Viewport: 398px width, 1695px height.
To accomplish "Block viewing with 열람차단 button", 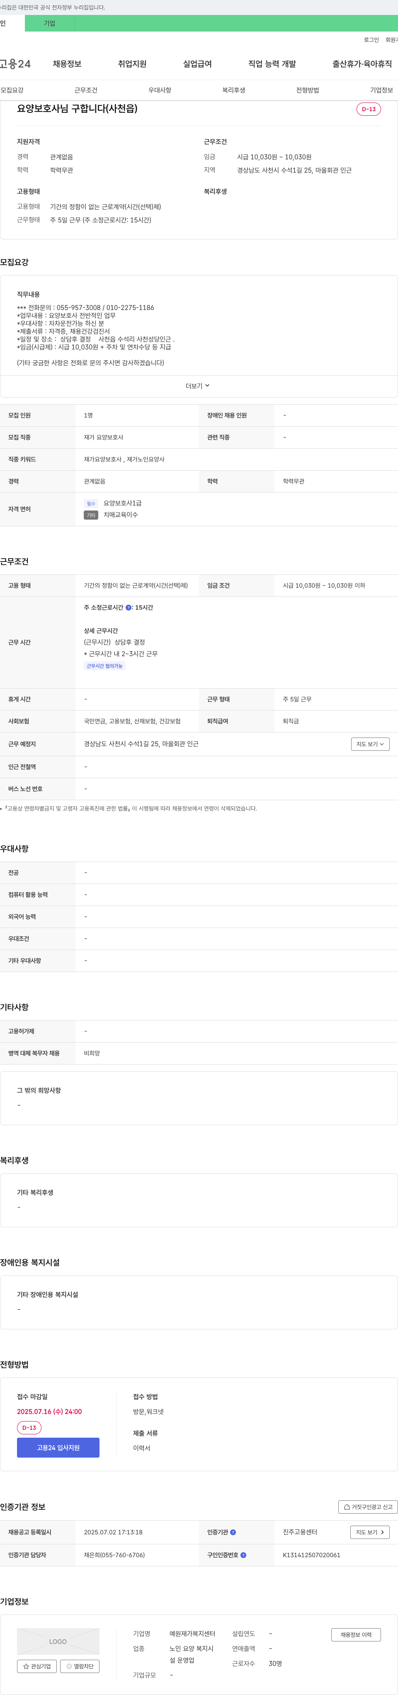I will (80, 1666).
